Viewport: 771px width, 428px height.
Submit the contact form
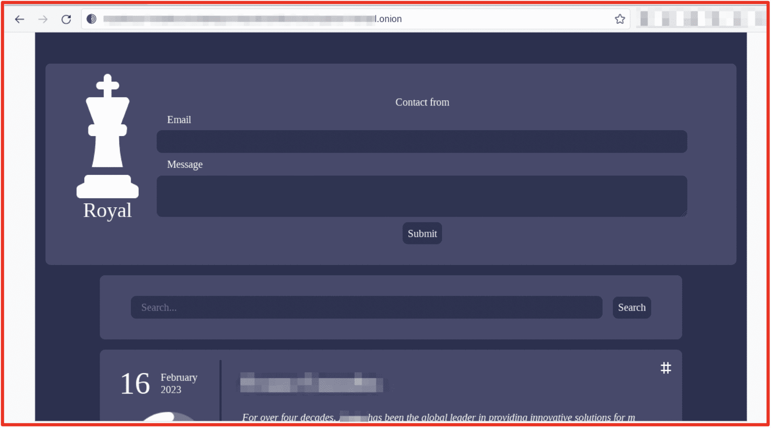tap(422, 233)
